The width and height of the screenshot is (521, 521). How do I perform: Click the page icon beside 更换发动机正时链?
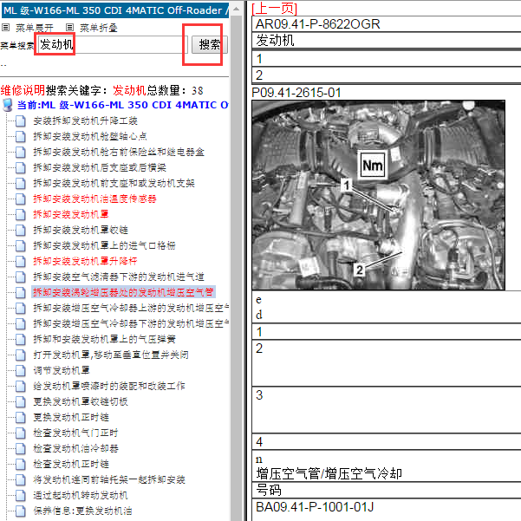click(x=21, y=417)
